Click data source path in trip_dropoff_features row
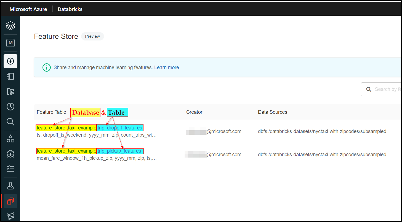The image size is (402, 222). point(322,132)
